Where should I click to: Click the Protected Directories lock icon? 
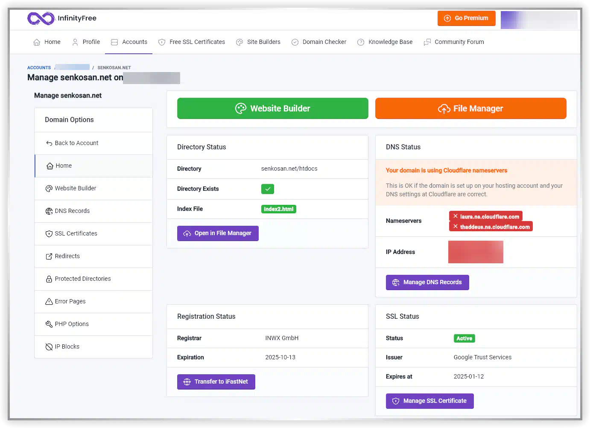[x=49, y=279]
